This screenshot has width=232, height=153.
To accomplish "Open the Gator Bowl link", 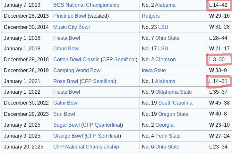I will point(66,103).
